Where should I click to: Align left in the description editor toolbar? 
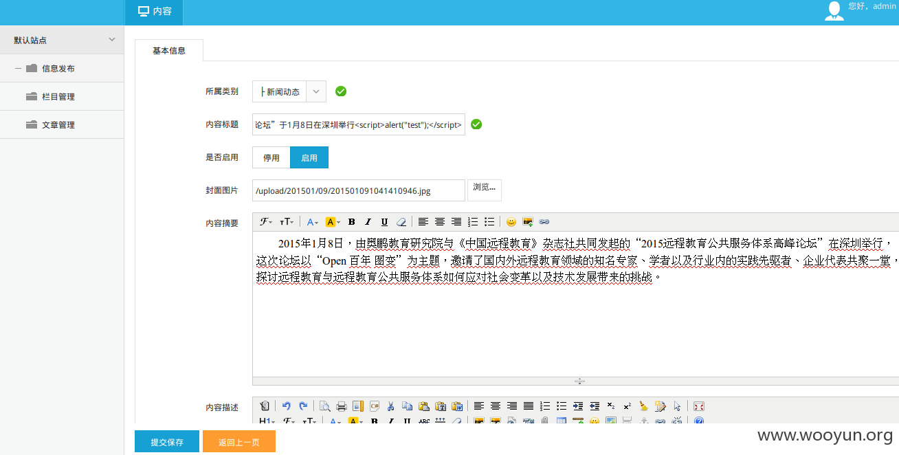point(479,406)
